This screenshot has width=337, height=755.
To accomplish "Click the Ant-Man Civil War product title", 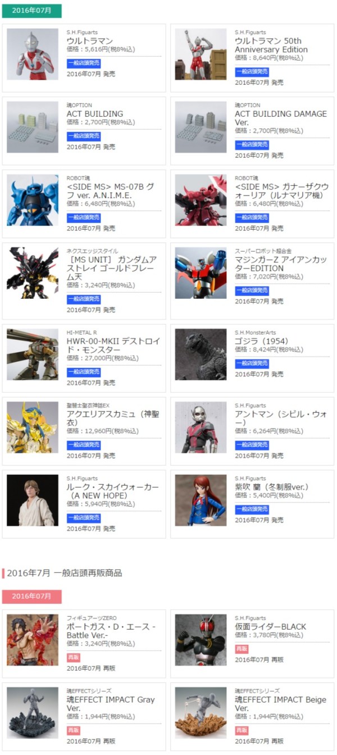I will click(x=281, y=419).
